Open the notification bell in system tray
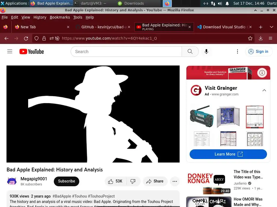277x207 pixels. (x=227, y=4)
